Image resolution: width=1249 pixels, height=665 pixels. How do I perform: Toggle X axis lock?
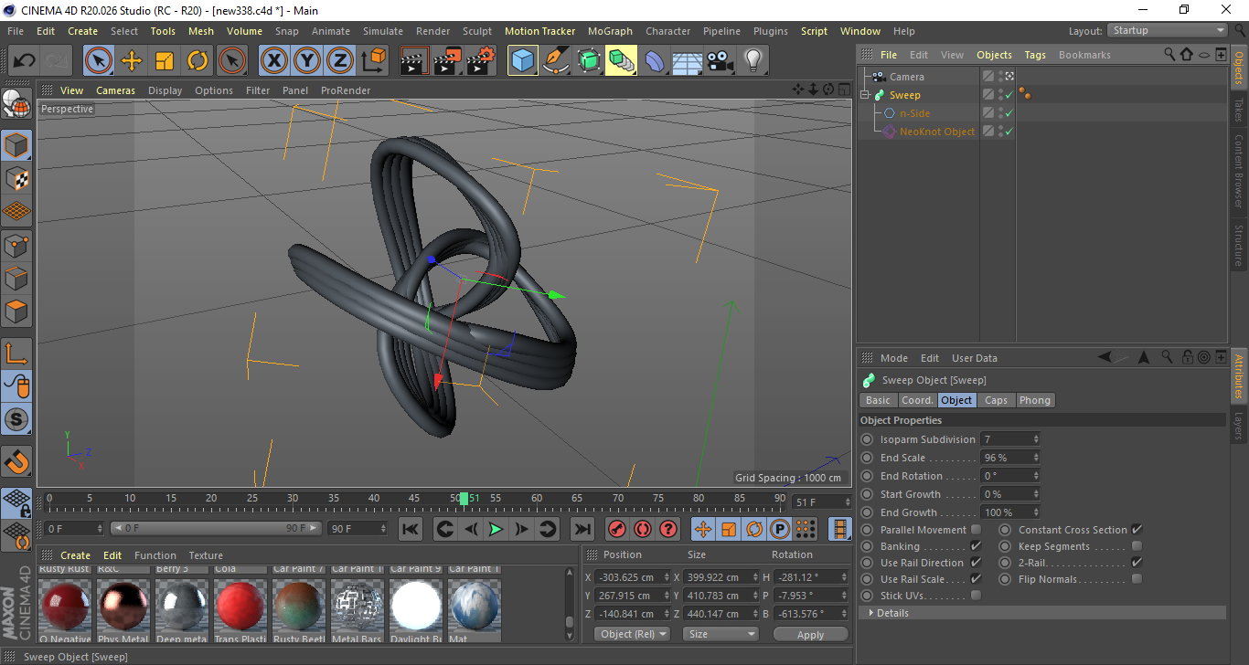pos(273,61)
